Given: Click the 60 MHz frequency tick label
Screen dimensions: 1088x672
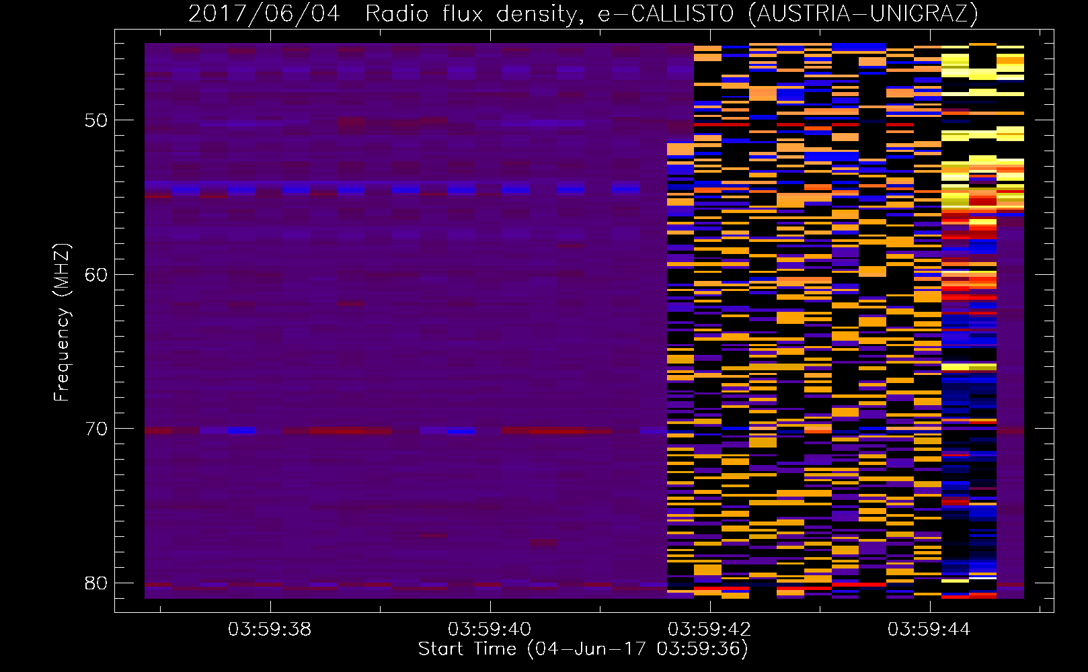Looking at the screenshot, I should 95,275.
